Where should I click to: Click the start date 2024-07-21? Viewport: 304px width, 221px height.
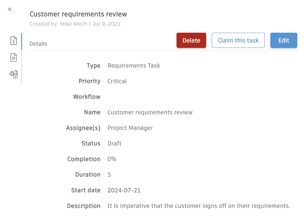click(x=124, y=191)
